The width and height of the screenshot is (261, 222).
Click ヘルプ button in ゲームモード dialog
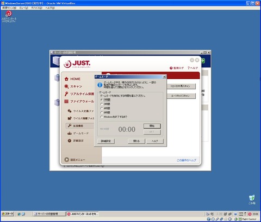[x=155, y=141]
